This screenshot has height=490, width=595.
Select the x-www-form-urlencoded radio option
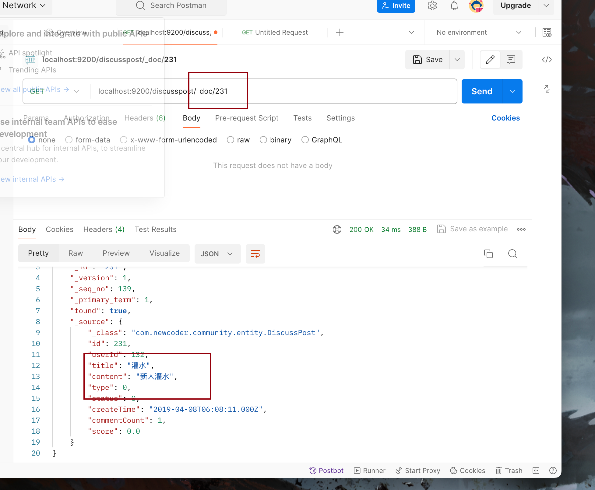tap(124, 140)
